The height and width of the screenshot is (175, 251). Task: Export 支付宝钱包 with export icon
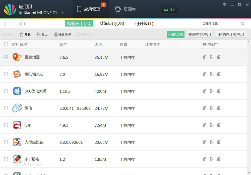pyautogui.click(x=212, y=142)
